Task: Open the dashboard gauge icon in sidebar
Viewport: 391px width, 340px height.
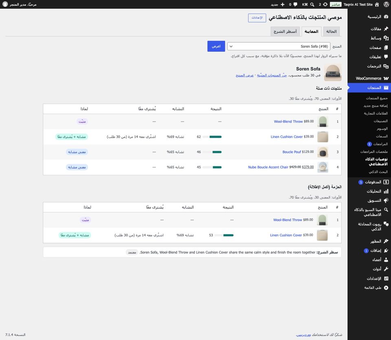Action: pyautogui.click(x=386, y=17)
